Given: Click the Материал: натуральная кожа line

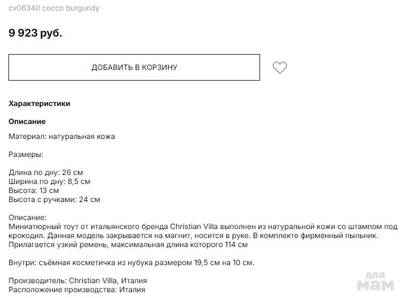Looking at the screenshot, I should 61,136.
